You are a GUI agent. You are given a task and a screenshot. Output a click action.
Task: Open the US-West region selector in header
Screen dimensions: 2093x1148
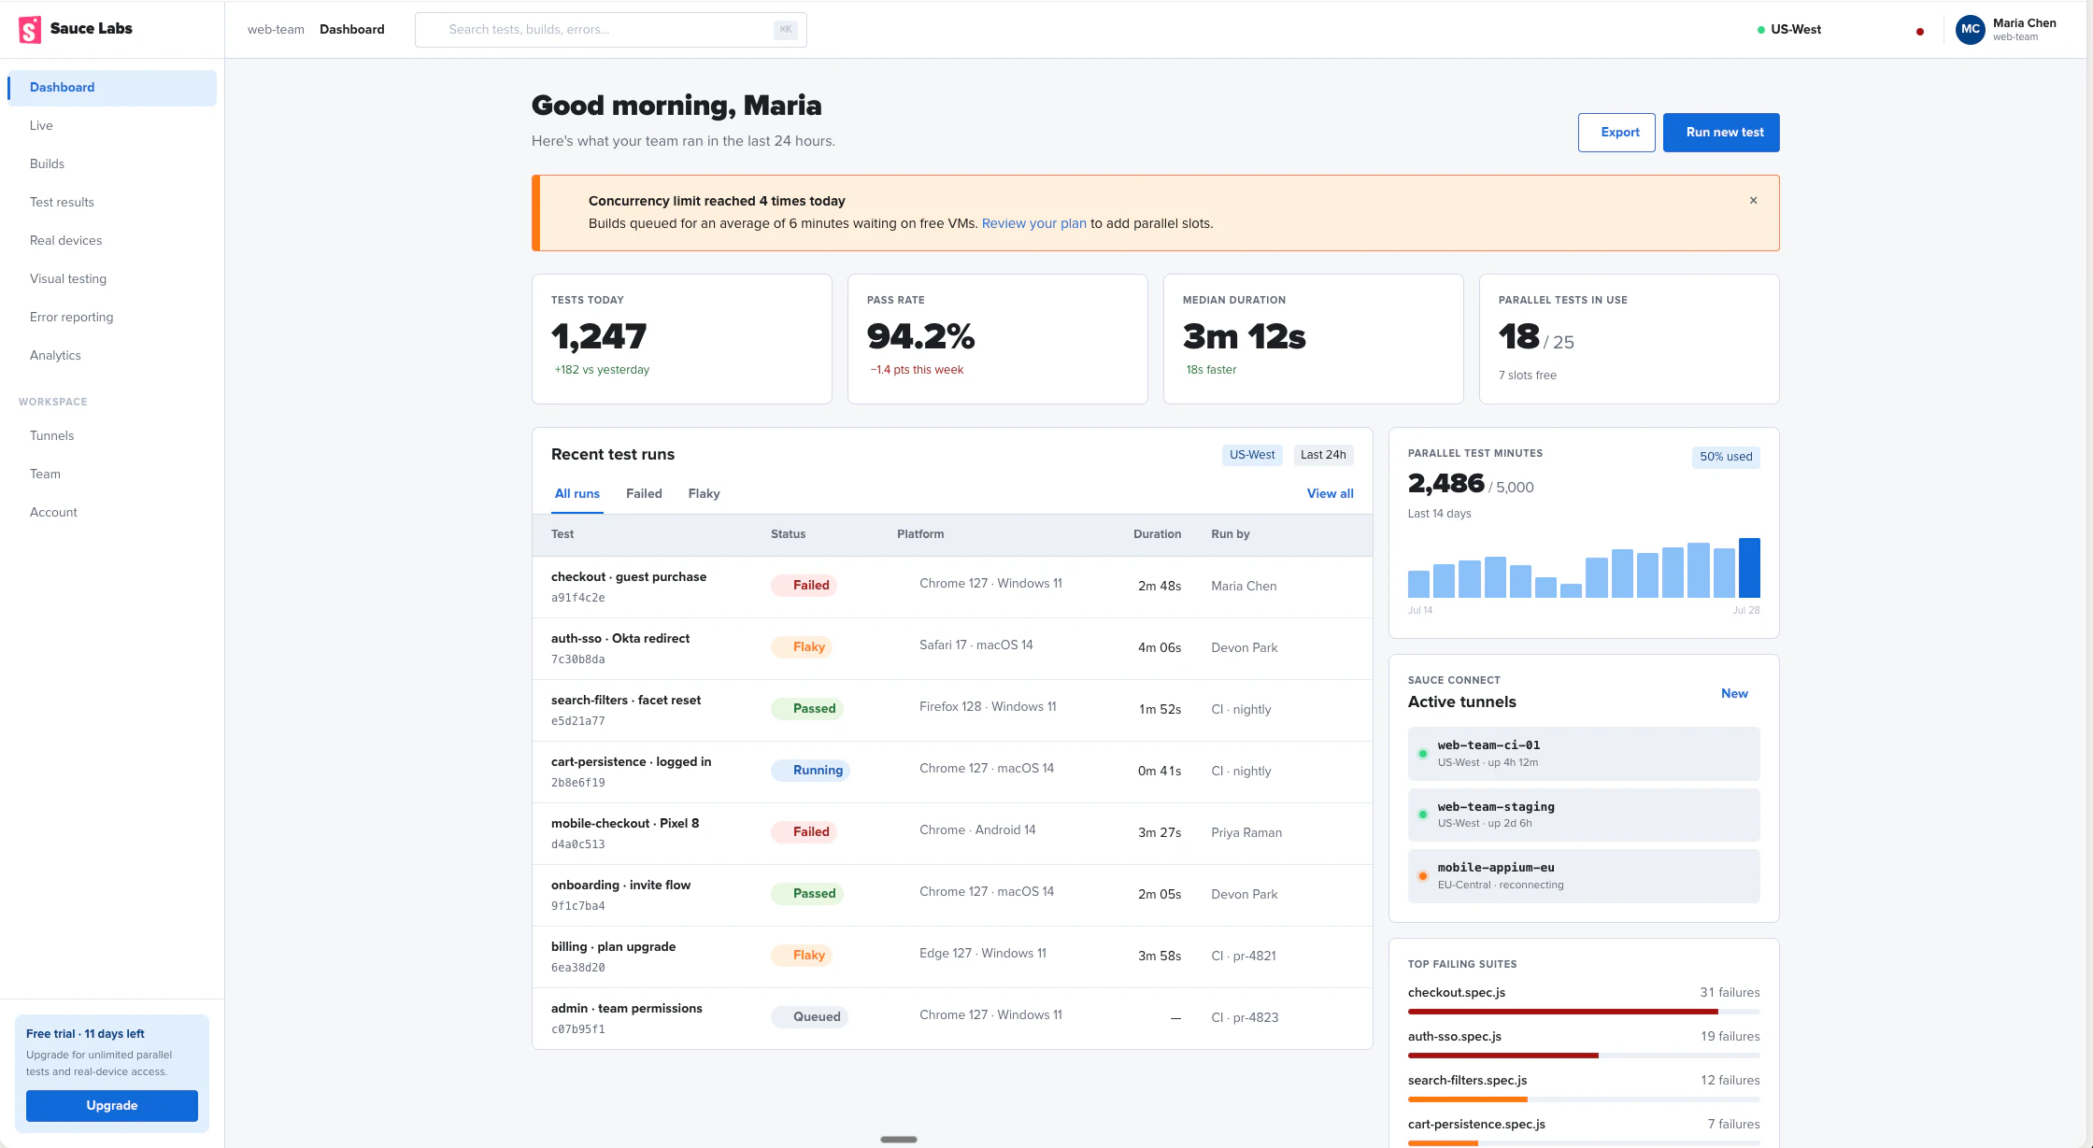(1789, 30)
